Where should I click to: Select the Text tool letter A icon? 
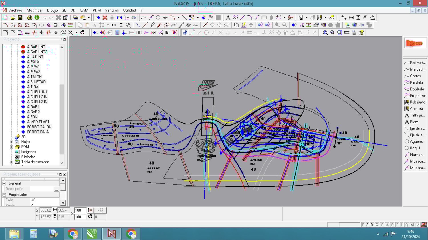tap(228, 18)
